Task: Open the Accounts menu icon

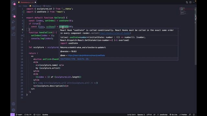Action: pyautogui.click(x=14, y=104)
